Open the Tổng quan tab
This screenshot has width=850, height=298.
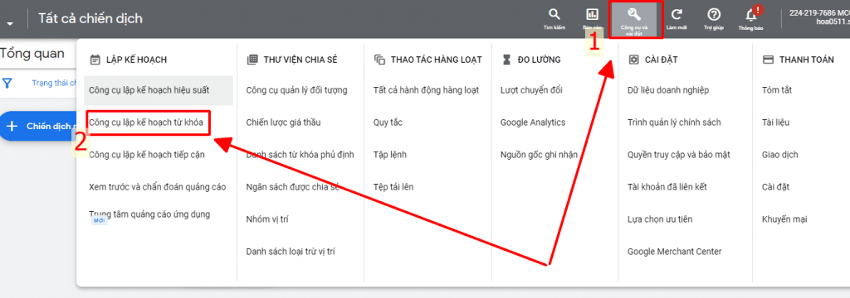click(32, 54)
